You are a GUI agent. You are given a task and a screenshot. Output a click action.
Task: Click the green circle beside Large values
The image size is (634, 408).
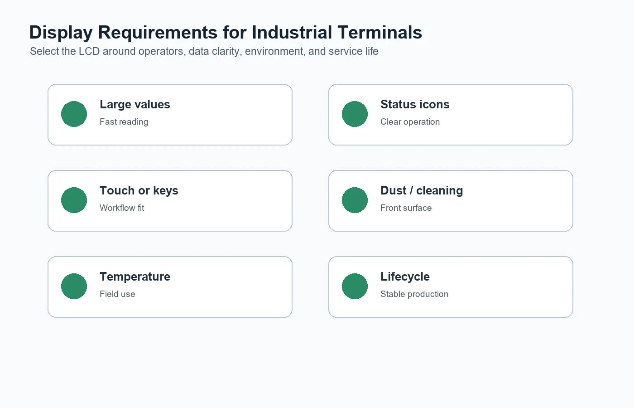pos(74,114)
